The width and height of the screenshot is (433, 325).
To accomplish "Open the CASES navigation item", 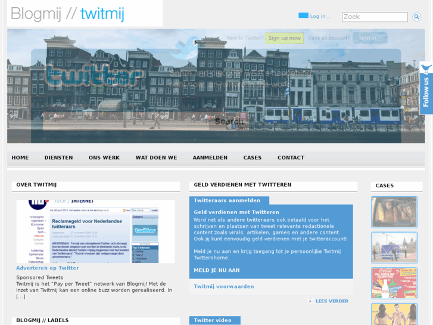I will click(x=253, y=157).
